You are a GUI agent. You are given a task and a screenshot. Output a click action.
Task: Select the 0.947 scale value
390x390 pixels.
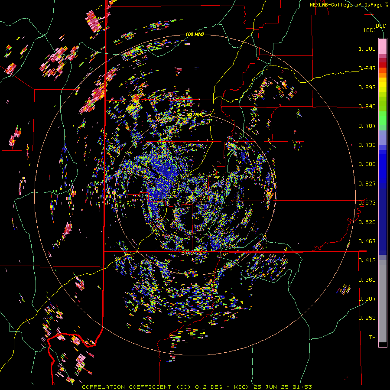[367, 68]
